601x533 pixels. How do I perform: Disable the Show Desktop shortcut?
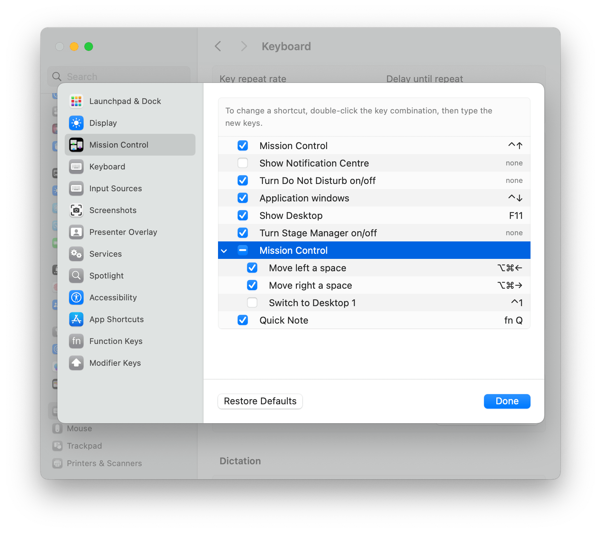click(243, 215)
